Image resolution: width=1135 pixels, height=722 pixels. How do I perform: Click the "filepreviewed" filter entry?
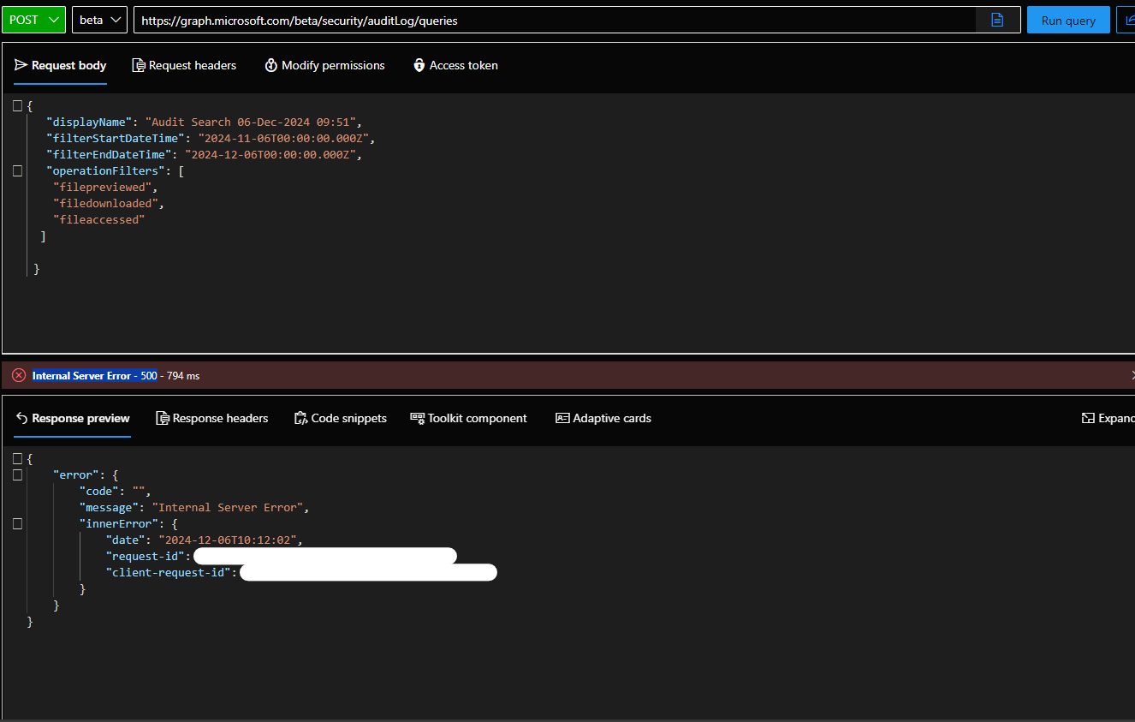coord(103,187)
